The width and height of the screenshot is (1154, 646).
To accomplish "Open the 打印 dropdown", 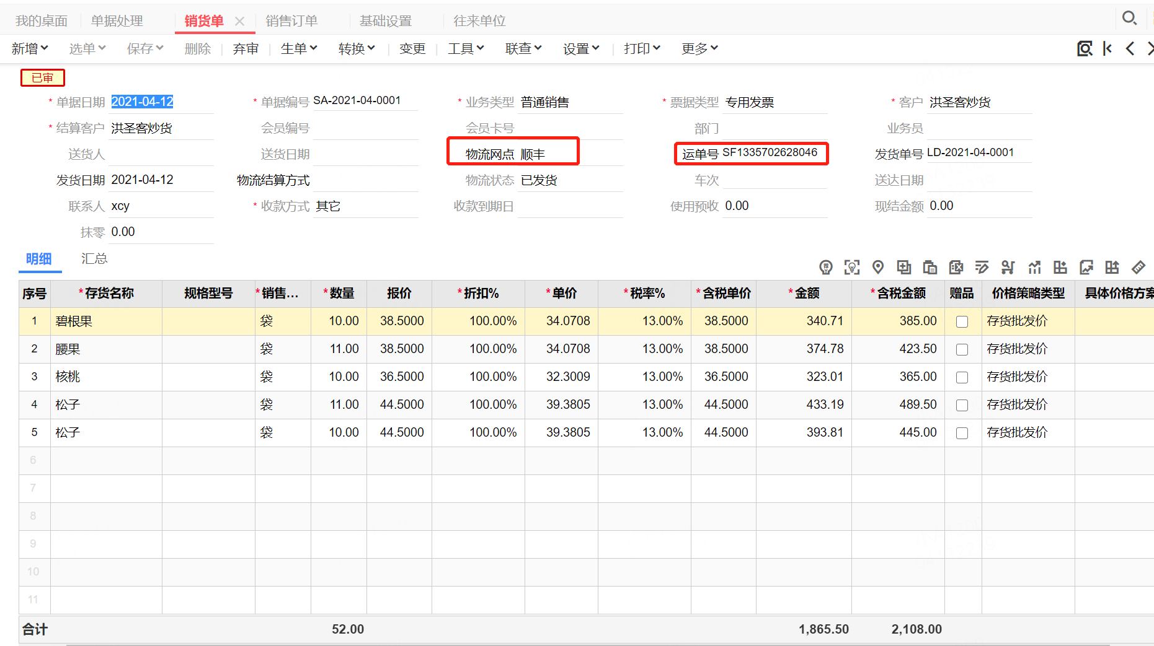I will [642, 48].
